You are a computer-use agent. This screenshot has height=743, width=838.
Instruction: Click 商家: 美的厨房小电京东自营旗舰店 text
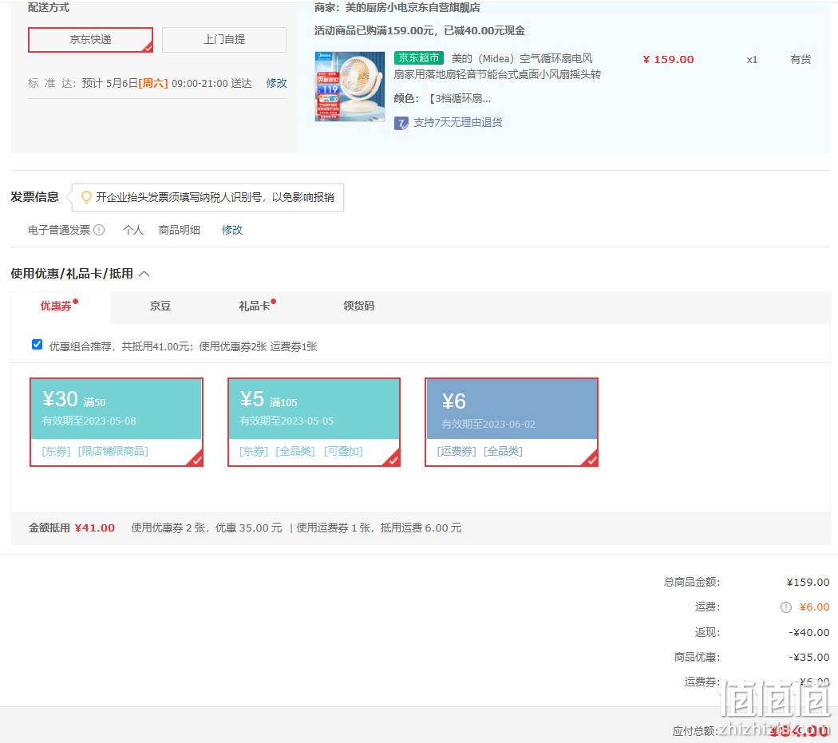397,7
